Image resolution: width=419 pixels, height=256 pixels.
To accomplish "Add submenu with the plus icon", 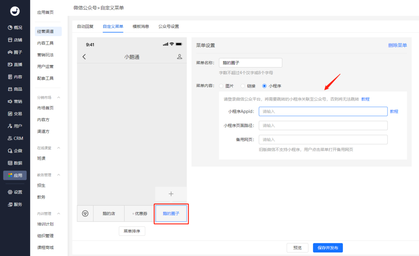I will tap(171, 194).
